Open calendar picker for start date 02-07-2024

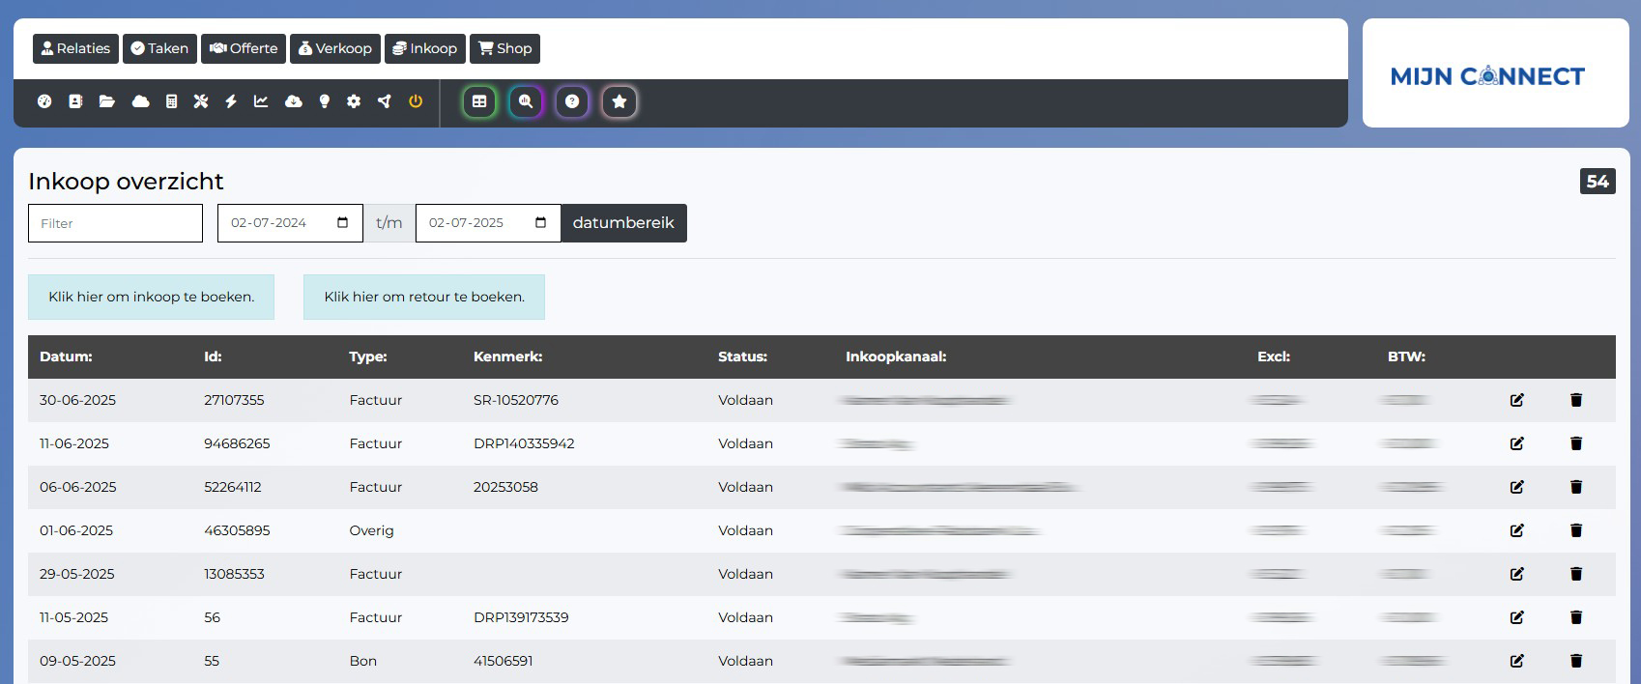pos(342,223)
